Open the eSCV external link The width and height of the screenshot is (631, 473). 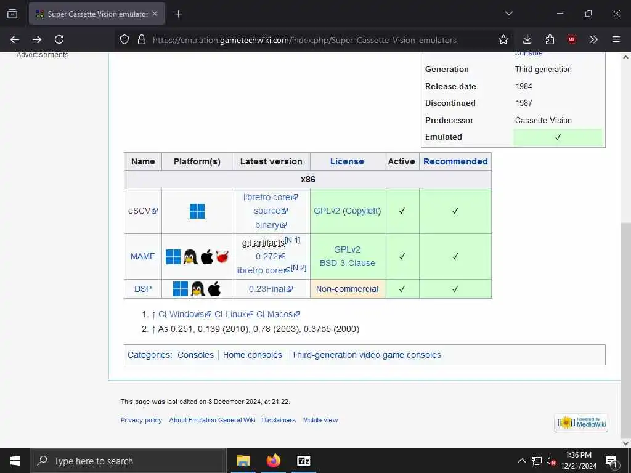click(143, 211)
